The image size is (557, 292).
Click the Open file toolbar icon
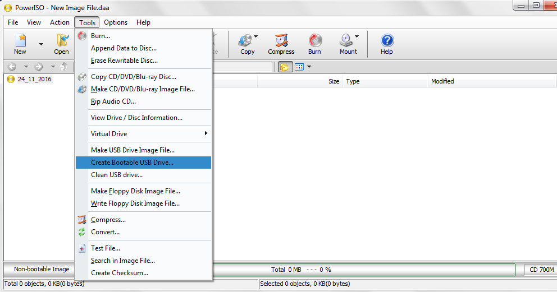(63, 40)
